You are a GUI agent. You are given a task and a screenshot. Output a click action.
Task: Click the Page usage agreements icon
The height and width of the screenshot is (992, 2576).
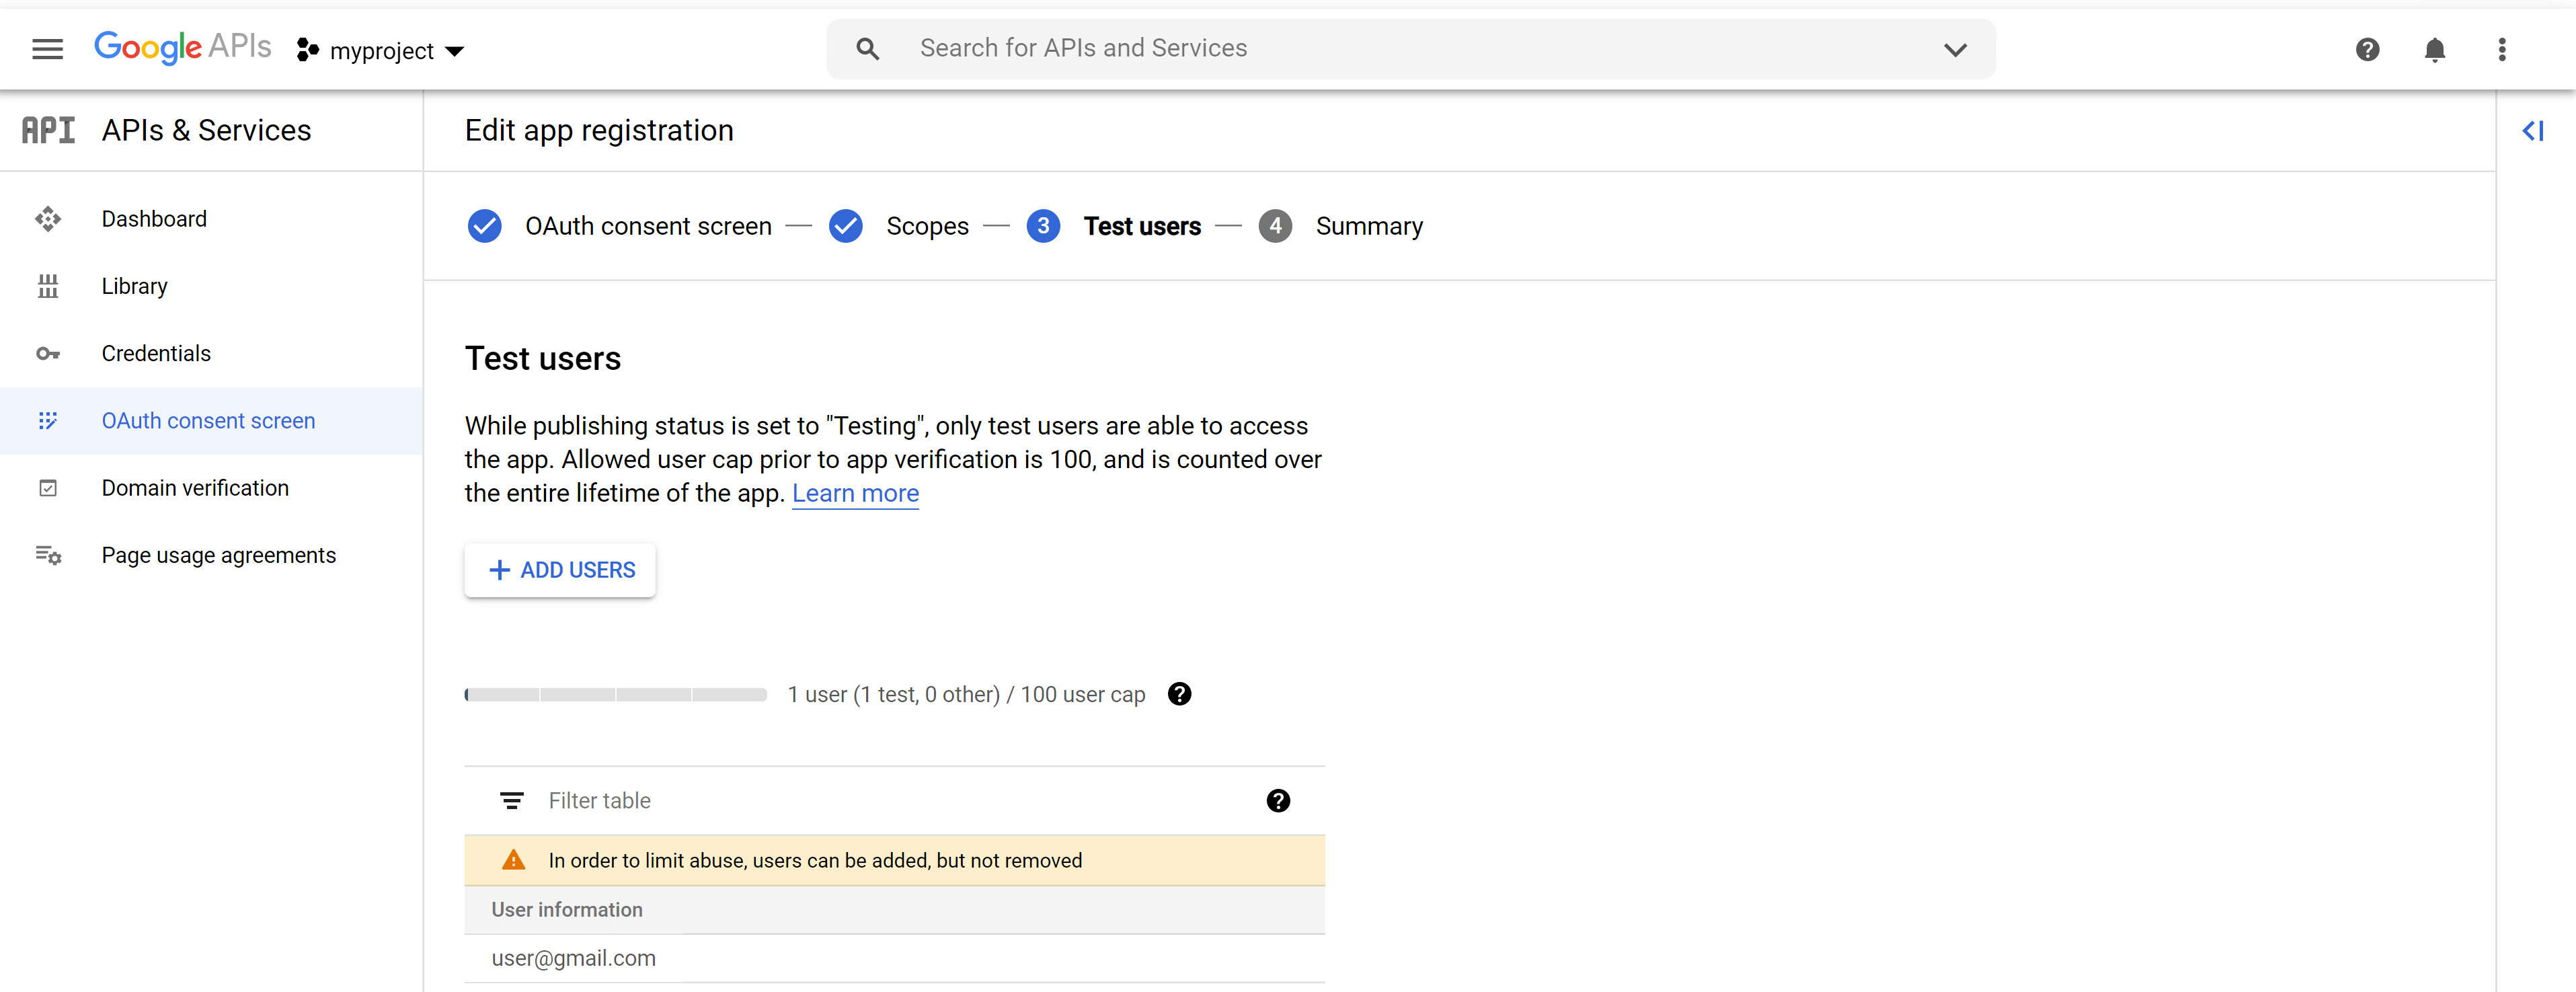[x=46, y=555]
